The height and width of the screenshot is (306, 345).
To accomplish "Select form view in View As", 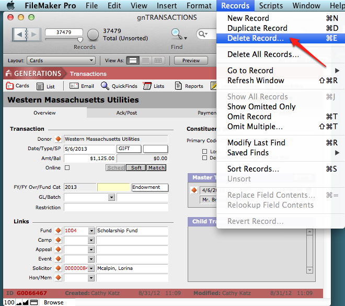I will coord(133,61).
